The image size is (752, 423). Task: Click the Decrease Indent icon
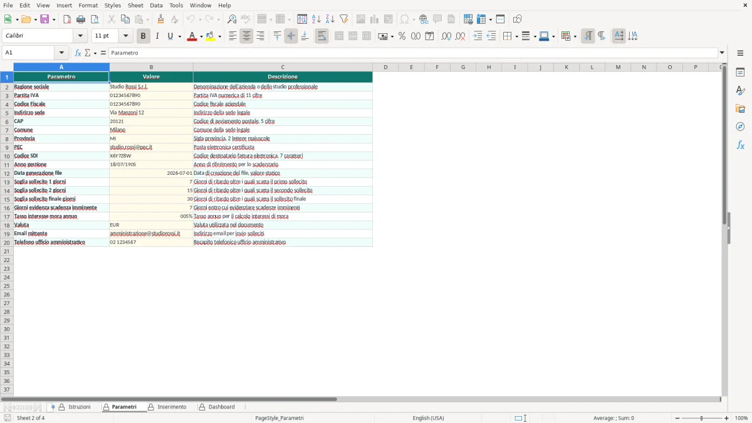[491, 36]
